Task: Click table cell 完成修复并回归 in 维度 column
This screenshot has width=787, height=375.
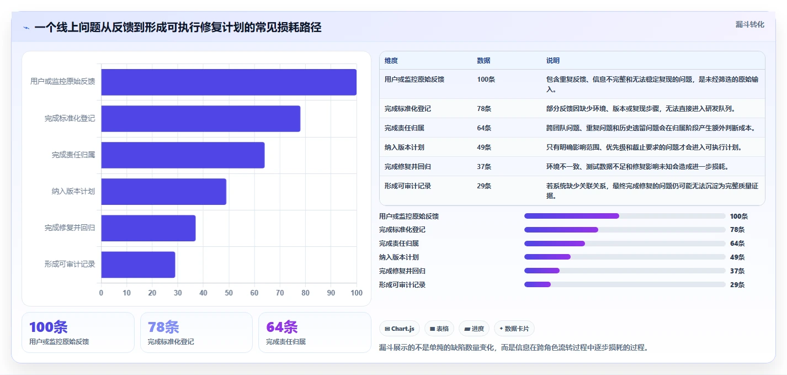Action: (x=408, y=167)
